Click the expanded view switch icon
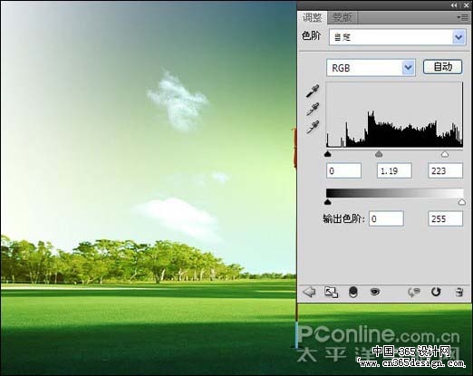 point(331,292)
